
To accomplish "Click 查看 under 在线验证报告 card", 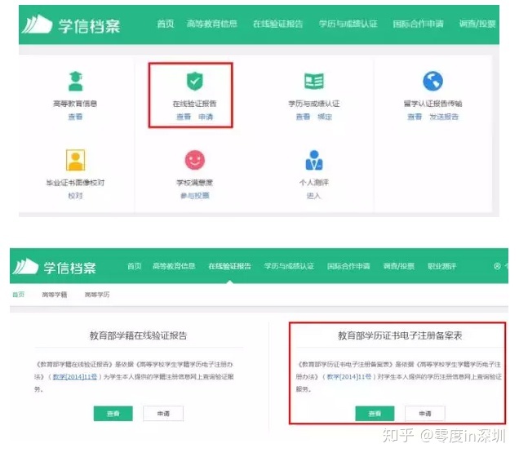I will pos(184,117).
